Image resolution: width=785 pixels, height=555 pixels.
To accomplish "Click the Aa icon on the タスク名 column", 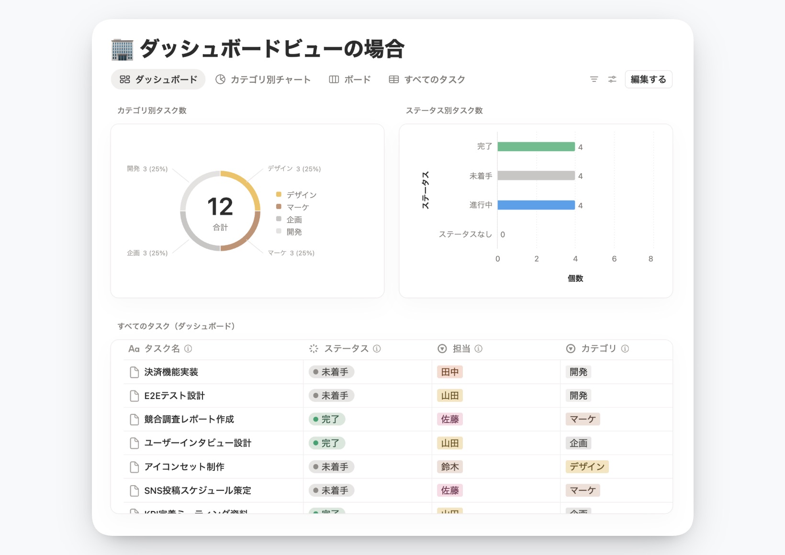I will (x=133, y=349).
